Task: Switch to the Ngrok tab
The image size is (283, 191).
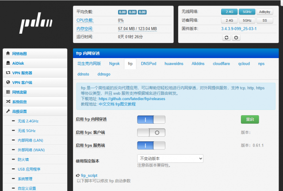Action: pos(115,64)
